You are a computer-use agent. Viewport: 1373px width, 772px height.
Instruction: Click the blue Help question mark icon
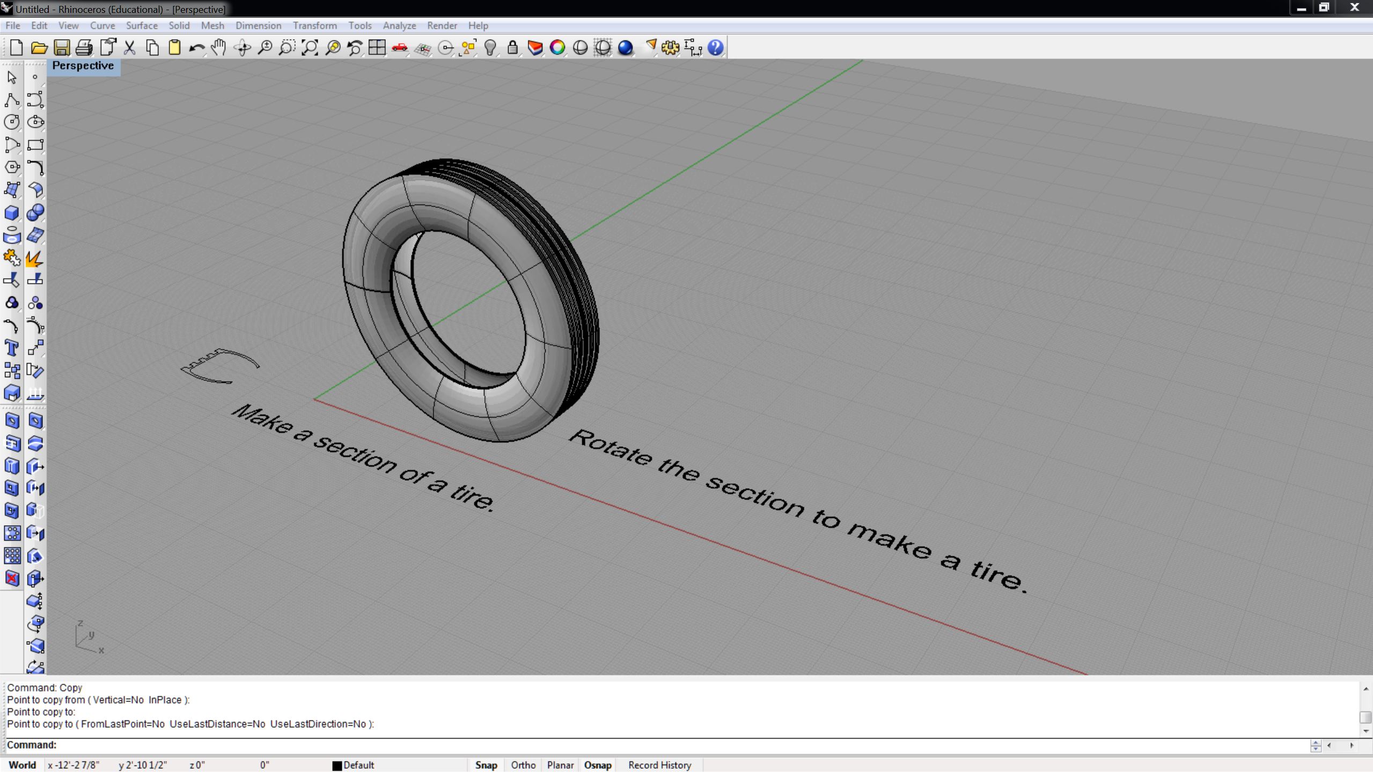point(715,48)
